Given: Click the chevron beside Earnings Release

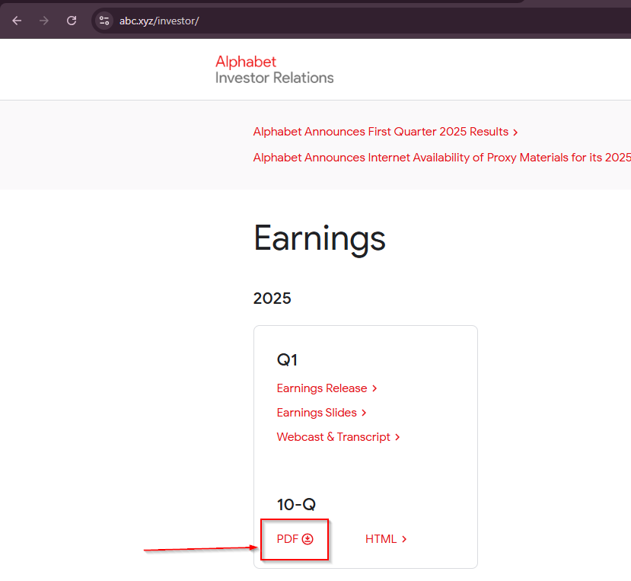Looking at the screenshot, I should [x=374, y=389].
